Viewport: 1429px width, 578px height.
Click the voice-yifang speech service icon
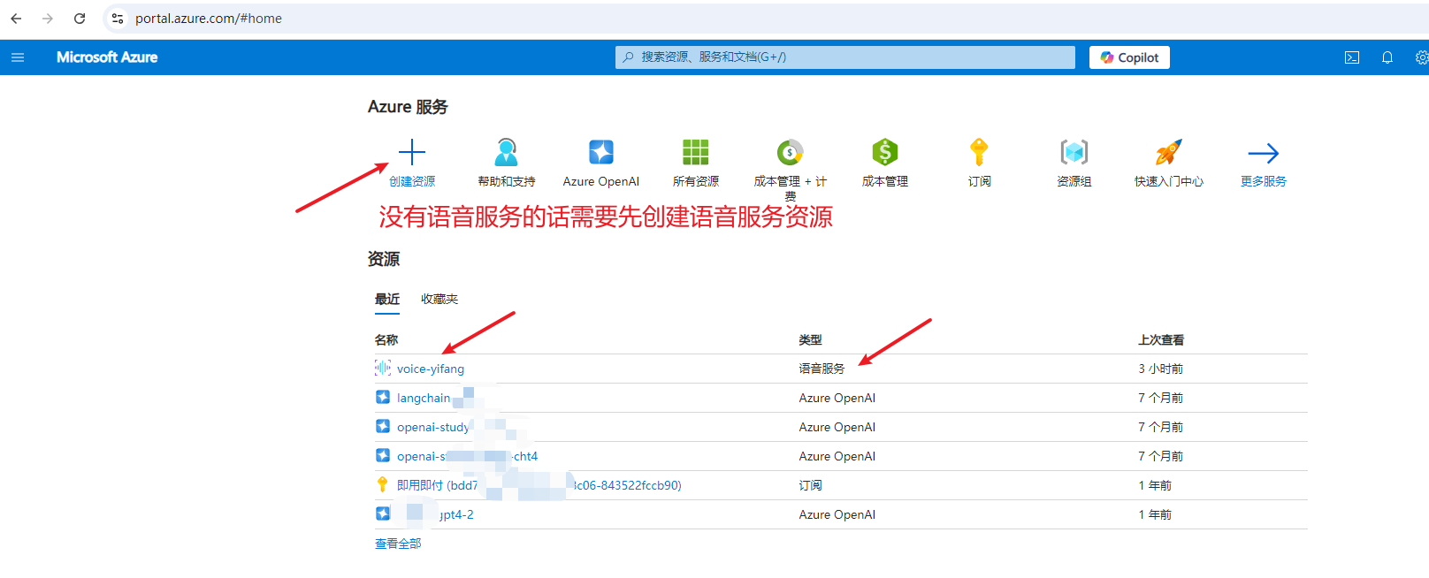(383, 369)
